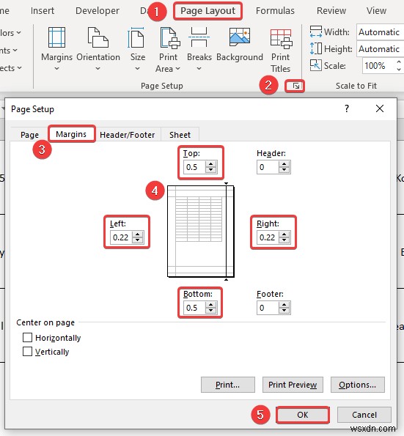
Task: Click the Cancel button
Action: pyautogui.click(x=364, y=415)
